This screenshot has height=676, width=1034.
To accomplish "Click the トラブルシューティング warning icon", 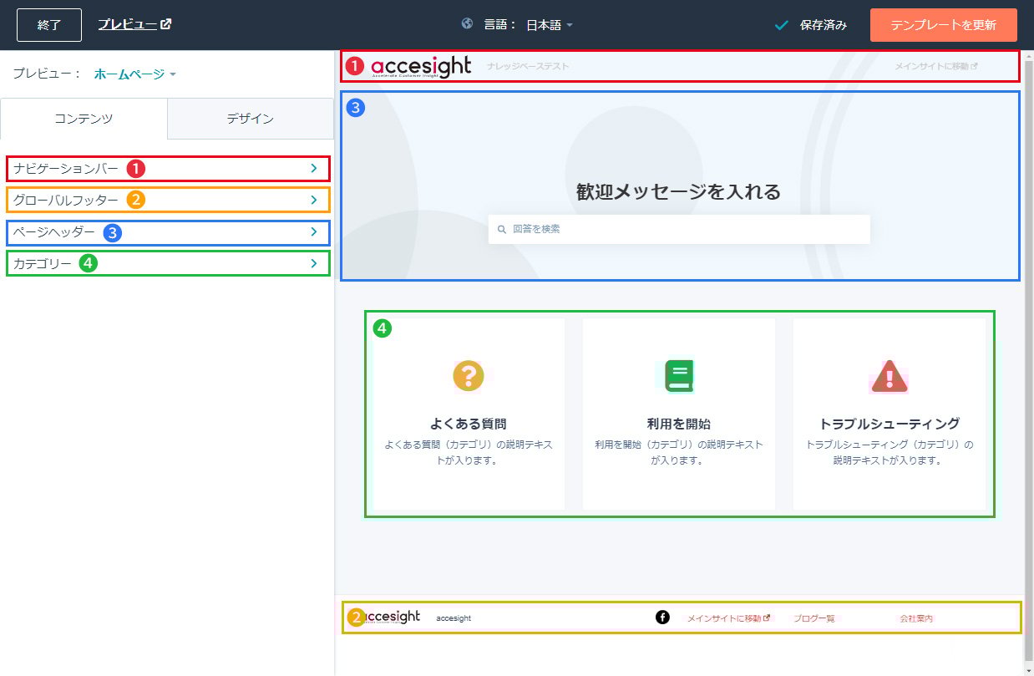I will tap(890, 376).
